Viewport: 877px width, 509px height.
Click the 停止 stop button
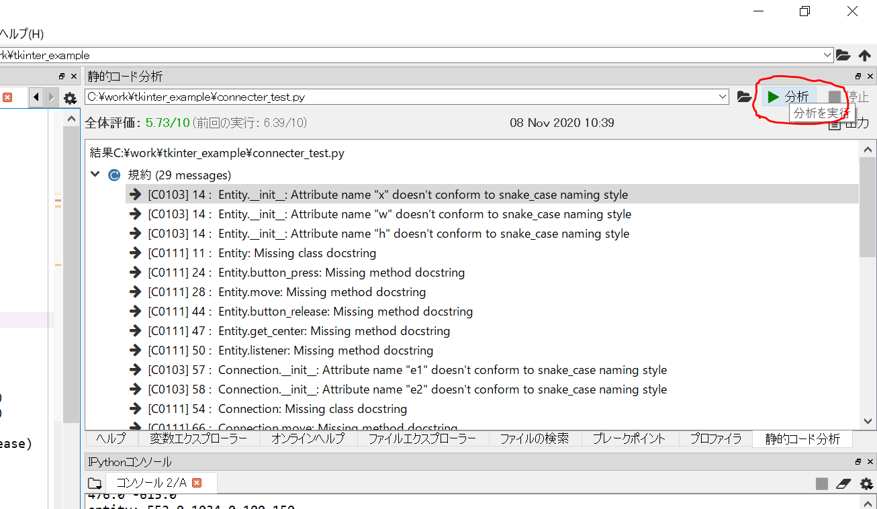[x=833, y=96]
